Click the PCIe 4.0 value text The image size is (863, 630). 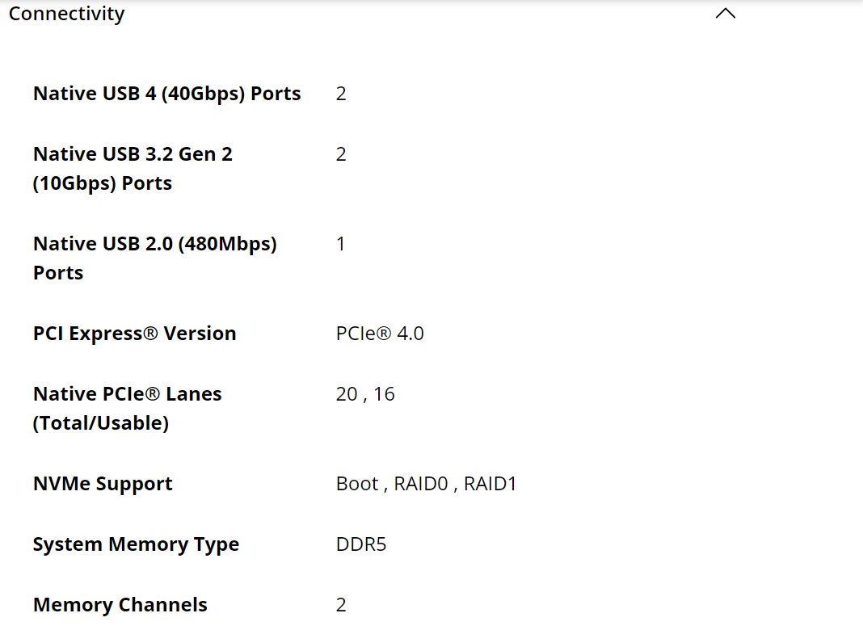380,334
